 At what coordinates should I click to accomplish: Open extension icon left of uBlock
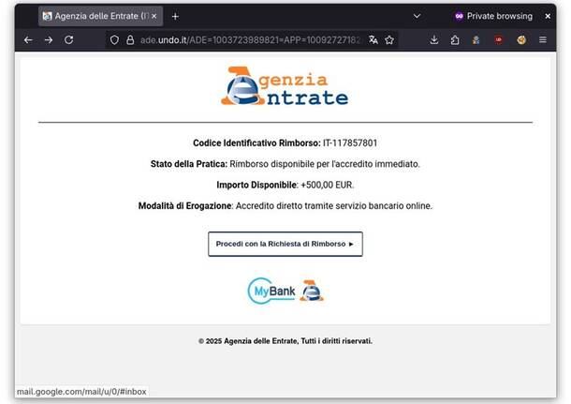click(476, 39)
